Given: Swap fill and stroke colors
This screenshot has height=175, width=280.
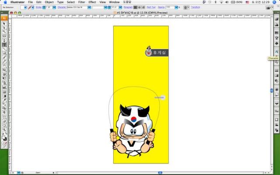Looking at the screenshot, I should [7, 133].
